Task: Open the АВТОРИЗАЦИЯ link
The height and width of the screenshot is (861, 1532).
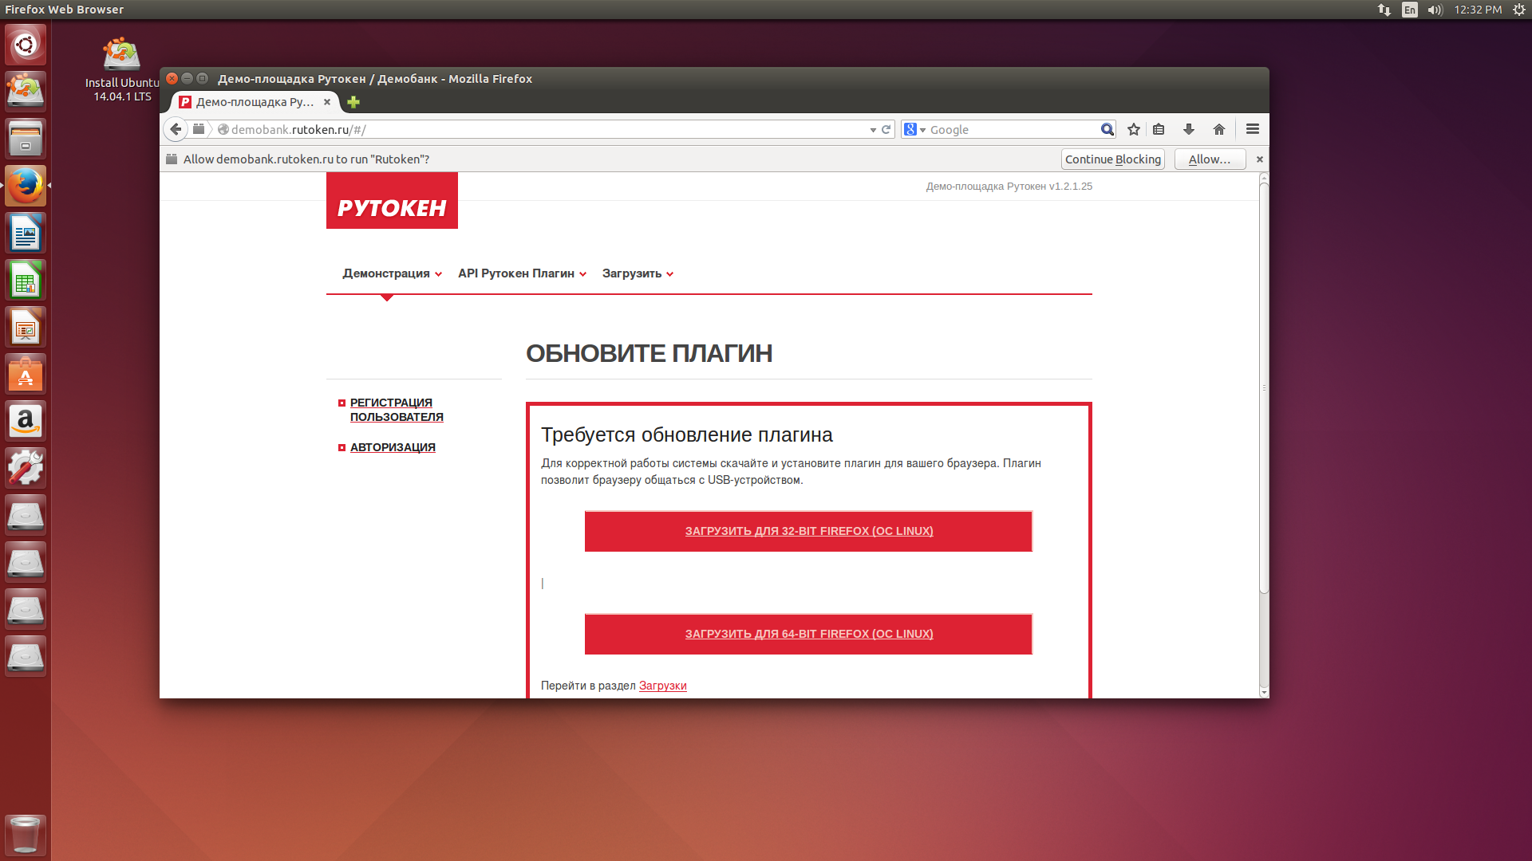Action: click(393, 447)
